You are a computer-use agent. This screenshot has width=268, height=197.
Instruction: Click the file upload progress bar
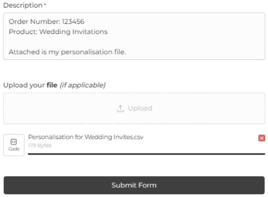click(146, 154)
